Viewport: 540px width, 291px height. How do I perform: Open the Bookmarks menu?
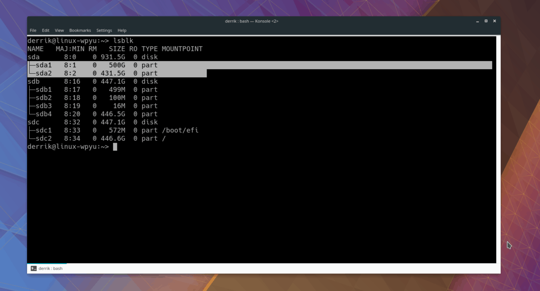point(80,31)
